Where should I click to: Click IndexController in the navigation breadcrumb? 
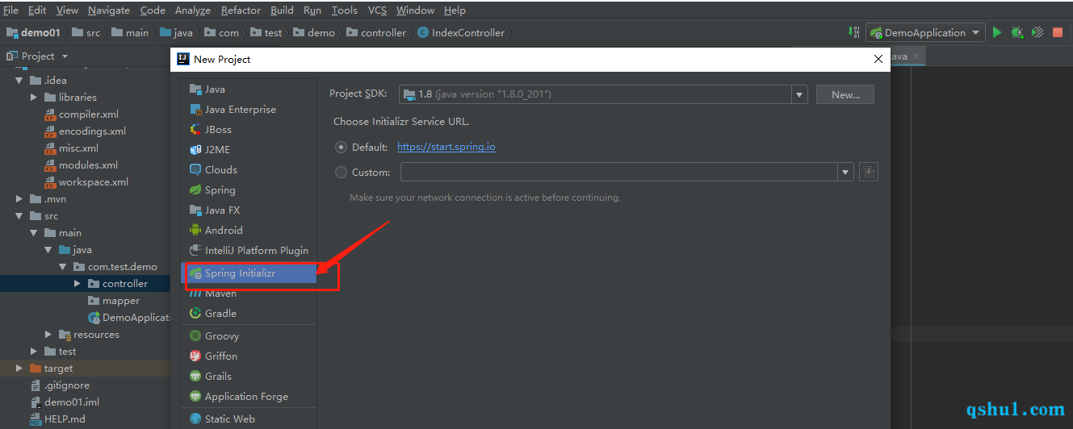pos(461,33)
